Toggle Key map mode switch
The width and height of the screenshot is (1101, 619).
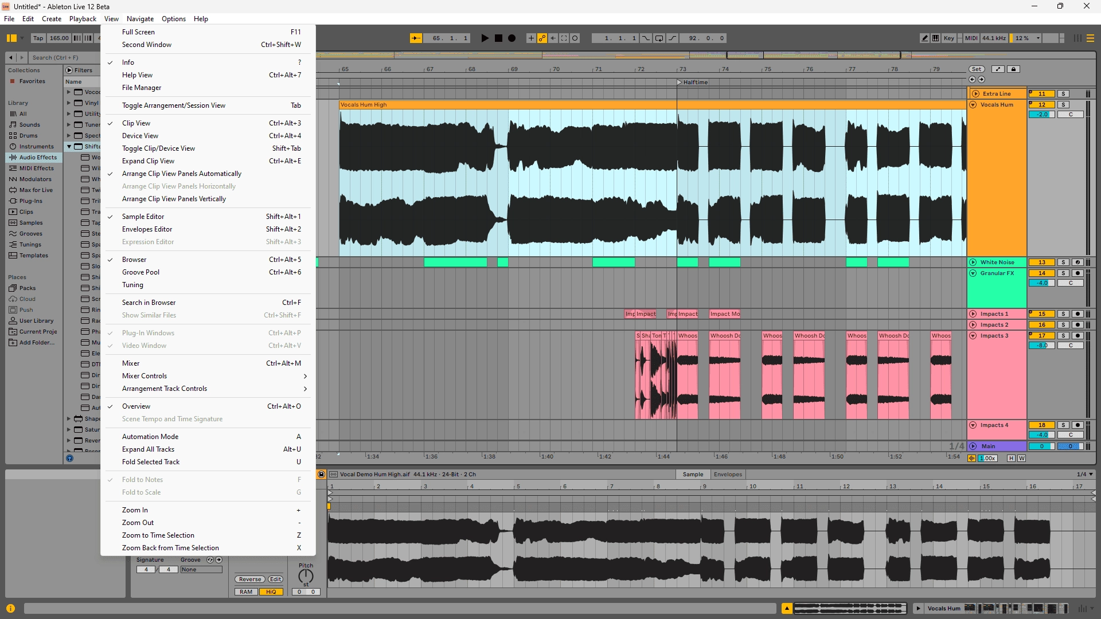[949, 38]
